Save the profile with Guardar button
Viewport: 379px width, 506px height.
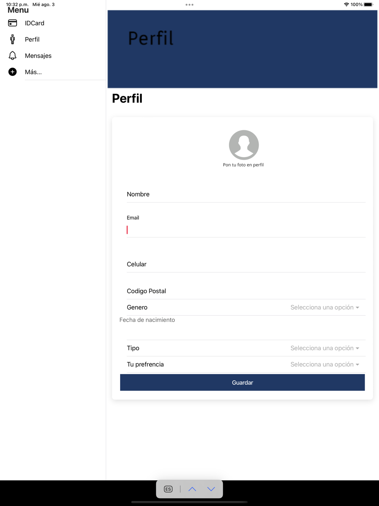(243, 383)
